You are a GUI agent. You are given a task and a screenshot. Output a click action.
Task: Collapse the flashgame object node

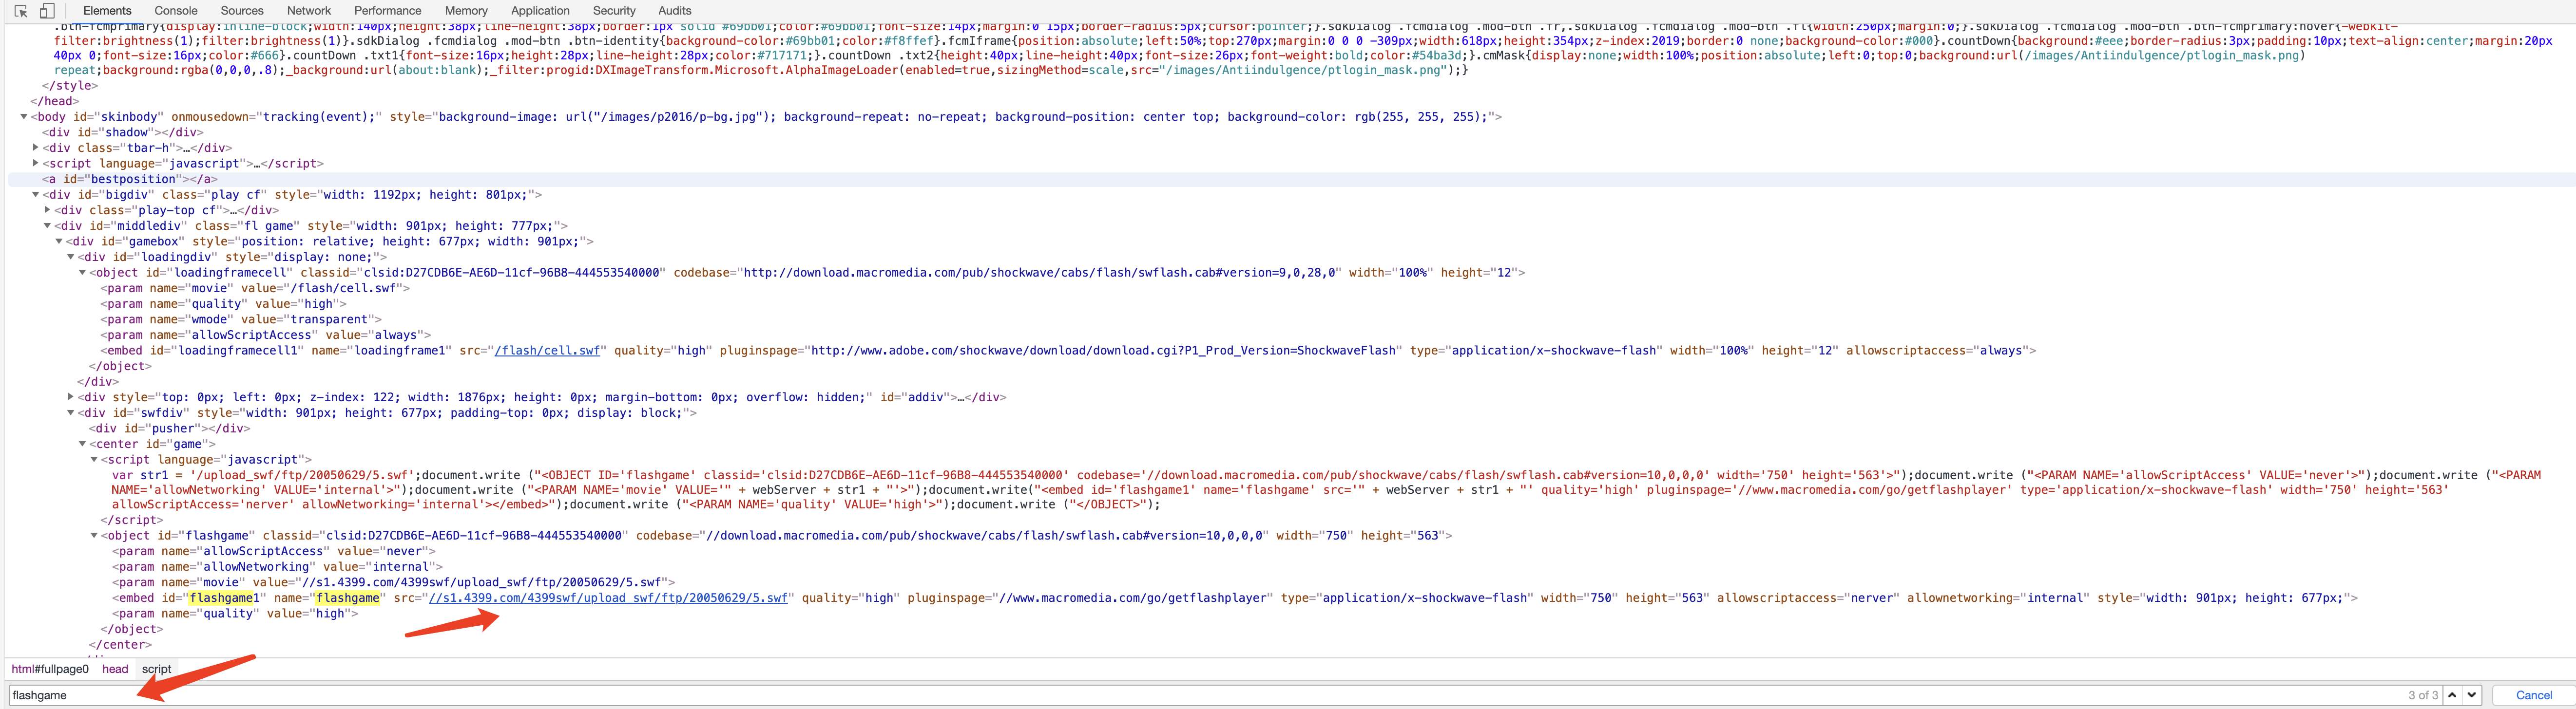tap(94, 535)
